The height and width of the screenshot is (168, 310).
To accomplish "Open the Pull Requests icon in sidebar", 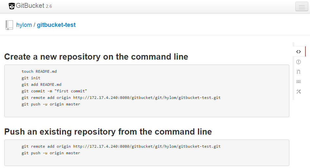I will click(299, 72).
